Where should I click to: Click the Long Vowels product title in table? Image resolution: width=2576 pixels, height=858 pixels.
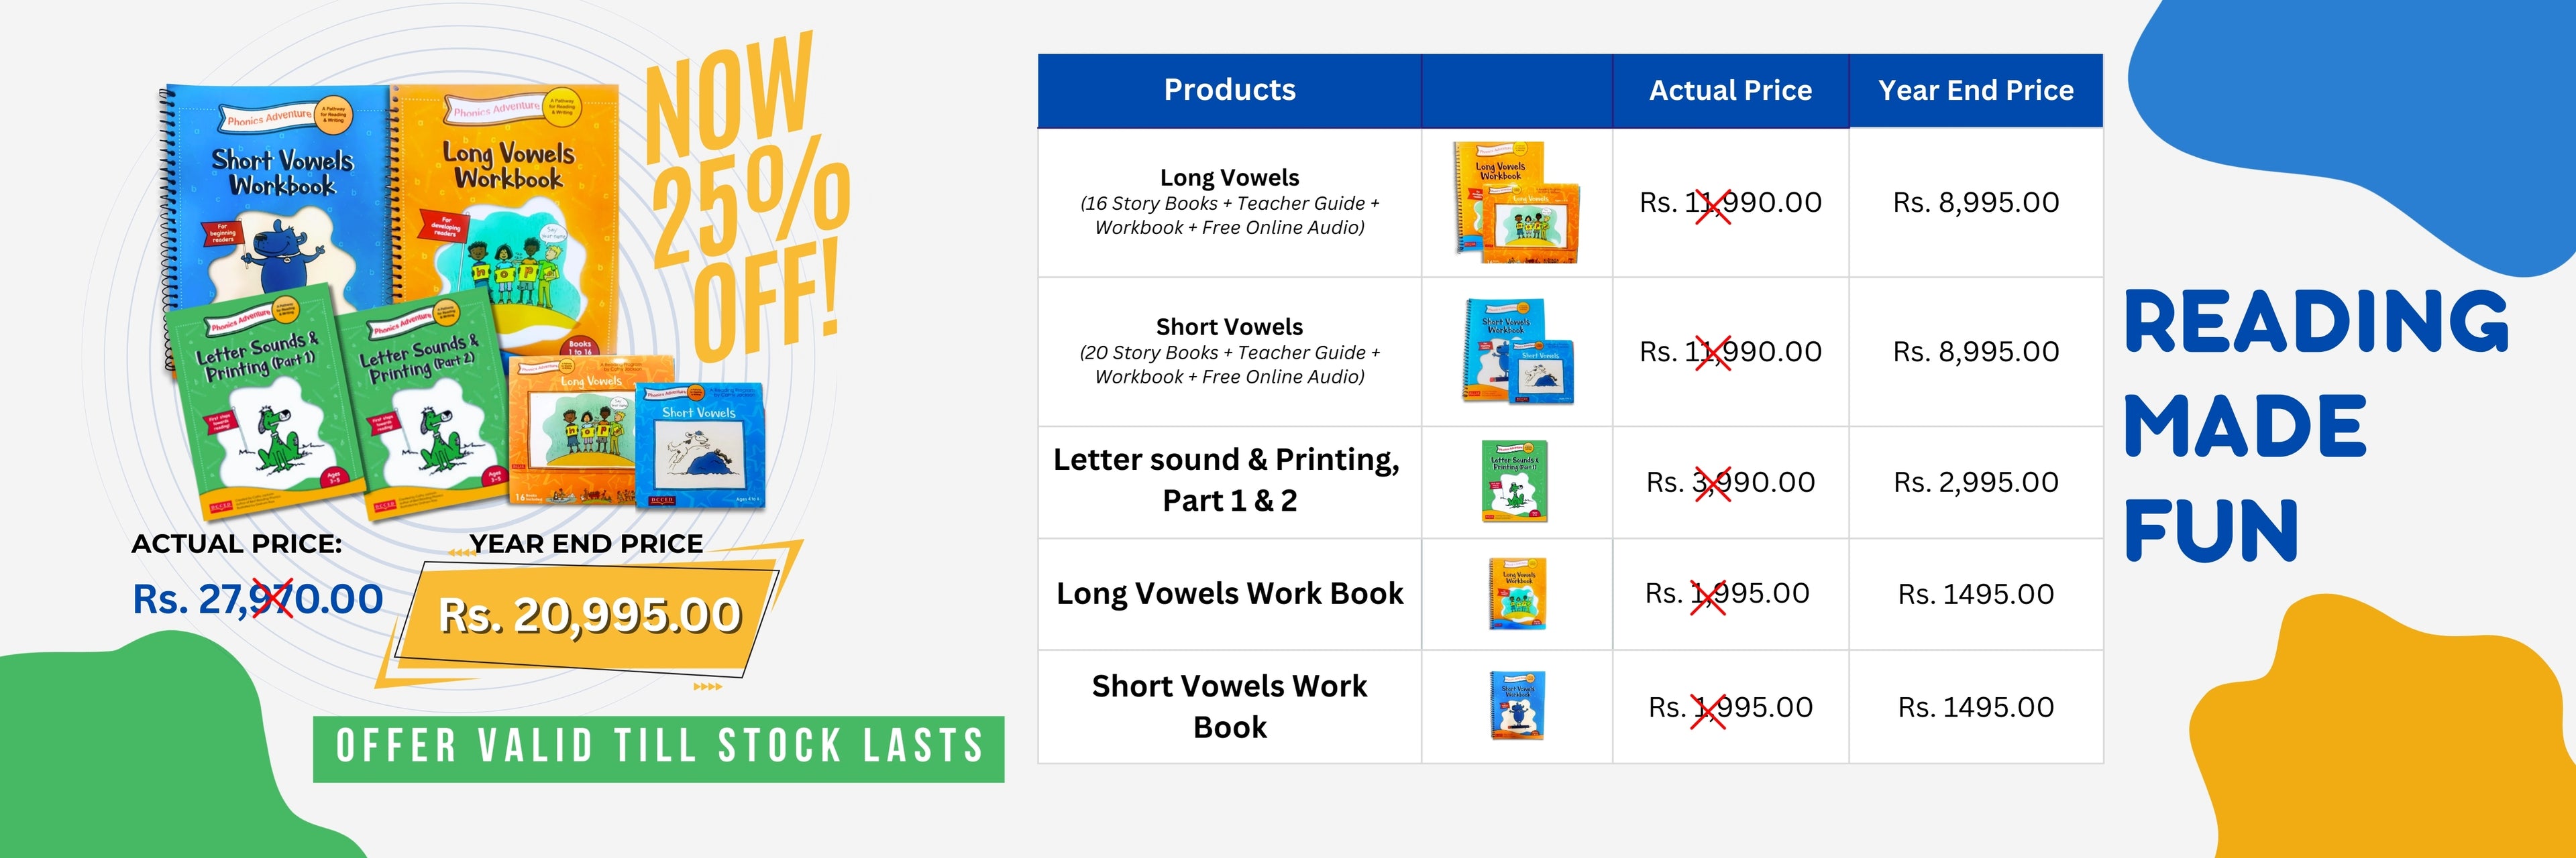click(x=1229, y=178)
